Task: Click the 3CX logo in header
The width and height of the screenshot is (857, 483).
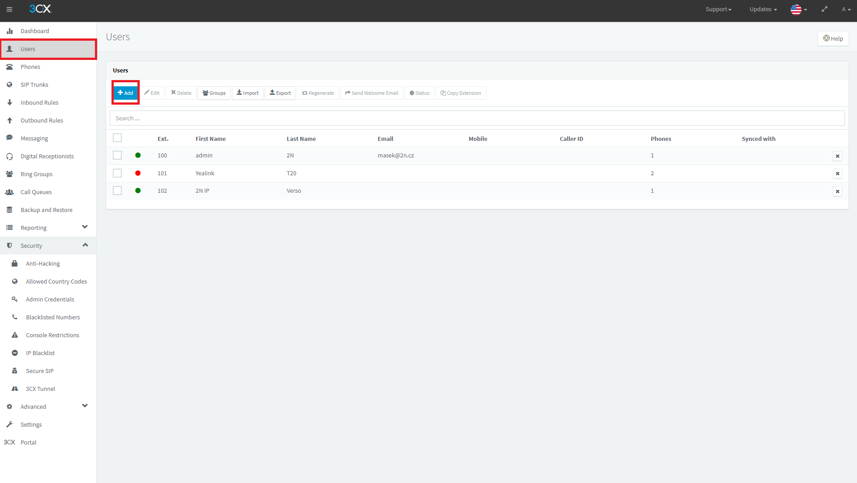Action: (x=40, y=9)
